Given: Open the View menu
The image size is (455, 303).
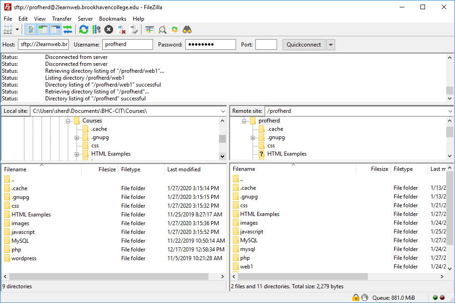Looking at the screenshot, I should (x=40, y=19).
